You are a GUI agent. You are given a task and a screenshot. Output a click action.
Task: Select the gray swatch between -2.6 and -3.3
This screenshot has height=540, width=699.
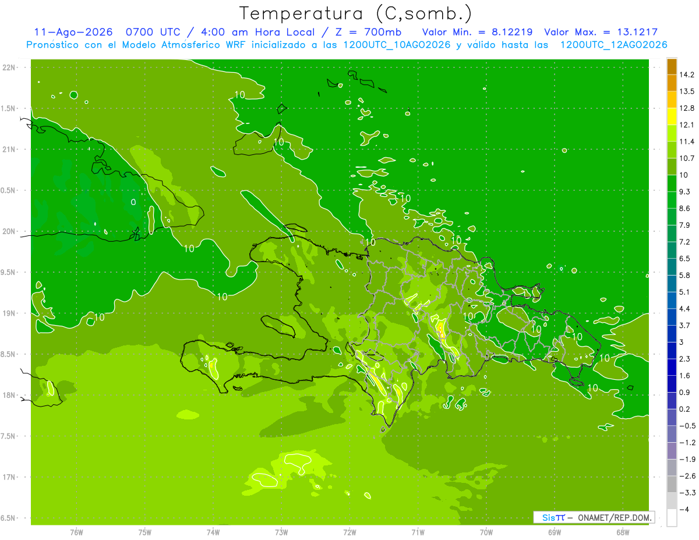coord(672,484)
